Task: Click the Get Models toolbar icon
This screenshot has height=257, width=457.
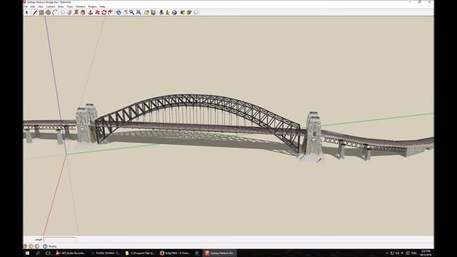Action: 183,13
